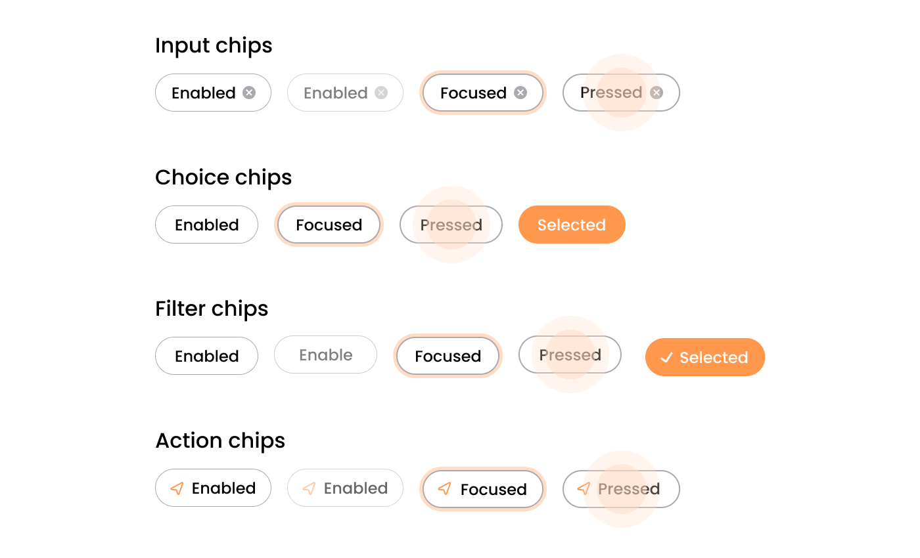Click the Pressed choice chip
This screenshot has height=558, width=920.
tap(451, 225)
